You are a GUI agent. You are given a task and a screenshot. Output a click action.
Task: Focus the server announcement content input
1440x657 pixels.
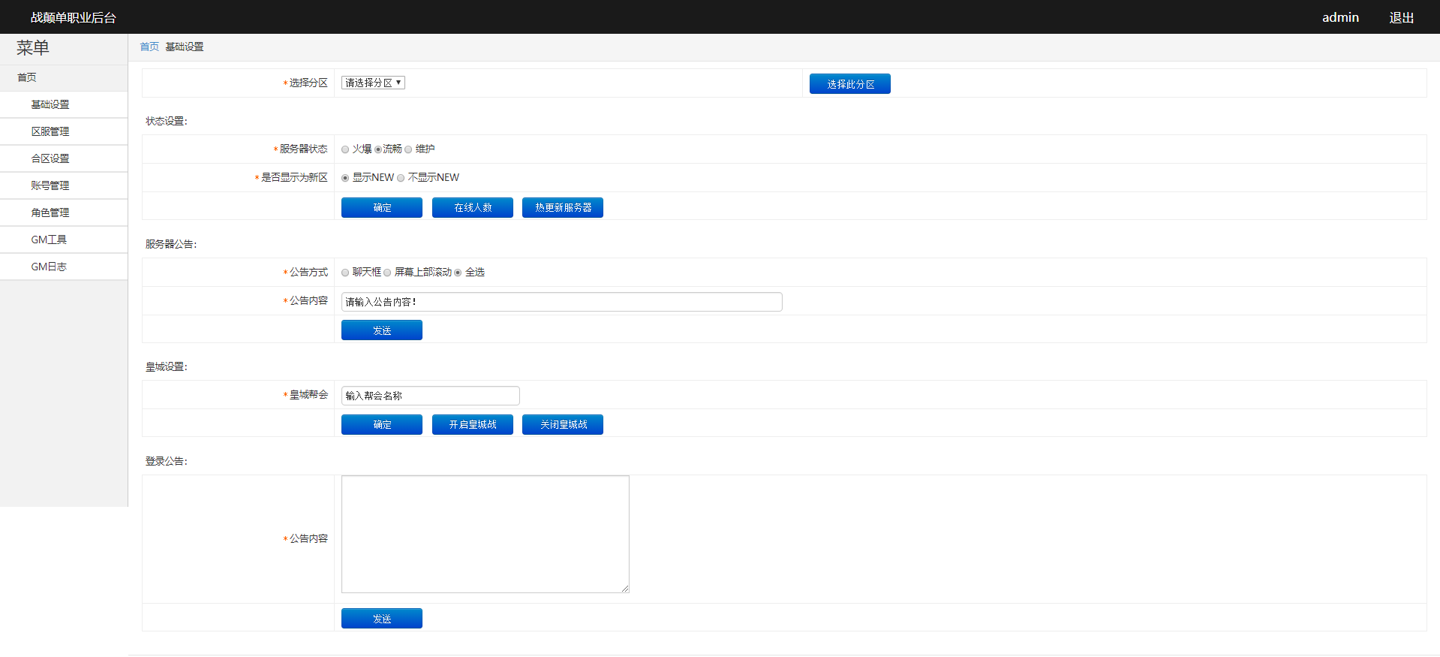[561, 302]
